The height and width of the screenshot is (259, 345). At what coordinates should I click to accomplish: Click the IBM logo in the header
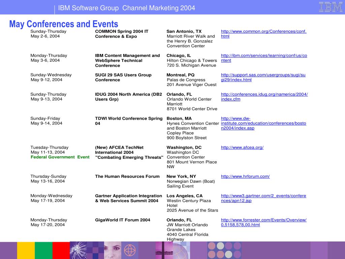pyautogui.click(x=331, y=7)
